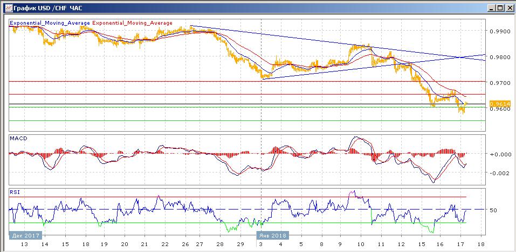The image size is (516, 252).
Task: Select the red Exponential_Moving_Average label
Action: pos(133,23)
